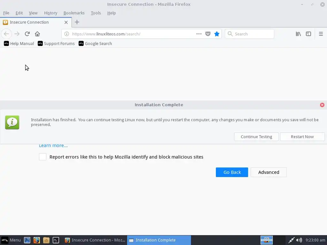Image resolution: width=327 pixels, height=245 pixels.
Task: Open the Bookmarks menu
Action: tap(74, 13)
